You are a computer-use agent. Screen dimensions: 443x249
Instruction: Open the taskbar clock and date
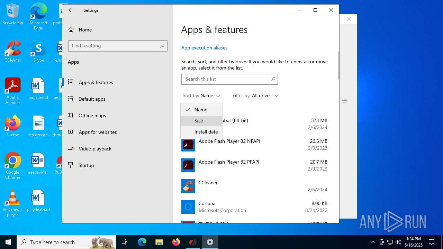[x=414, y=242]
